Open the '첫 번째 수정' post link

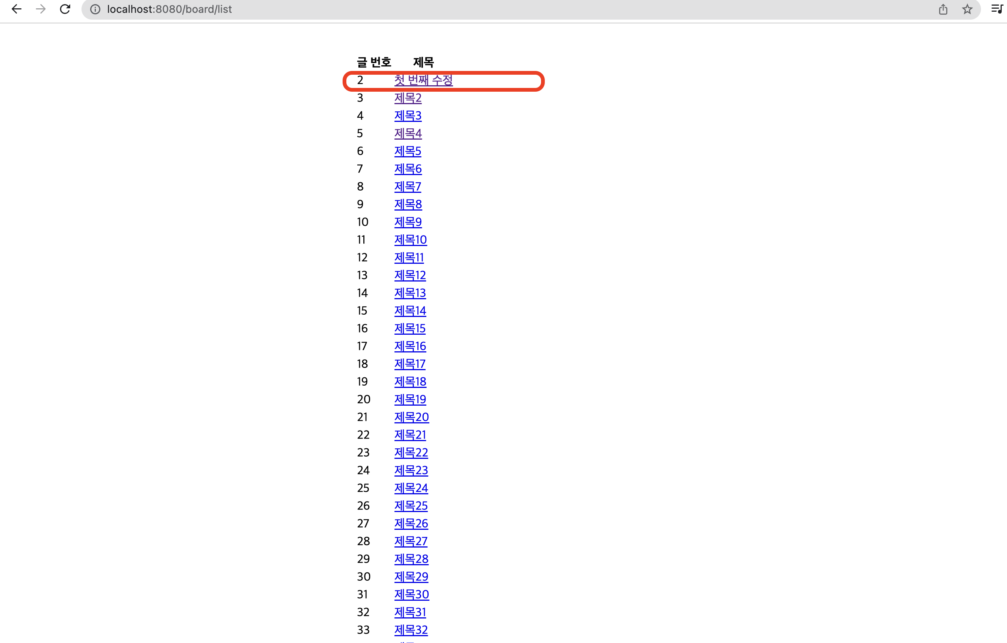(x=423, y=80)
